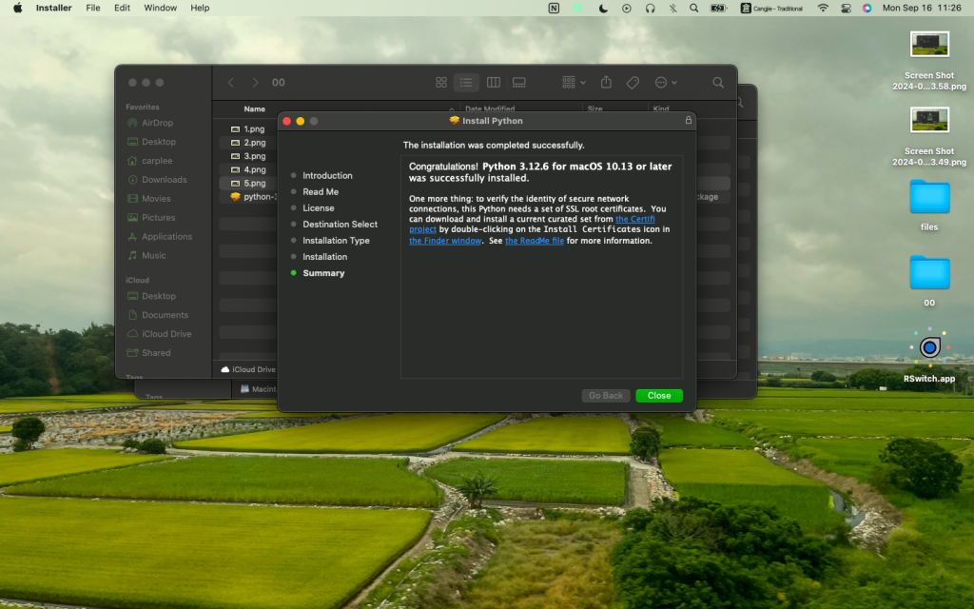Viewport: 974px width, 609px height.
Task: Open Downloads in the Finder sidebar
Action: coord(164,180)
